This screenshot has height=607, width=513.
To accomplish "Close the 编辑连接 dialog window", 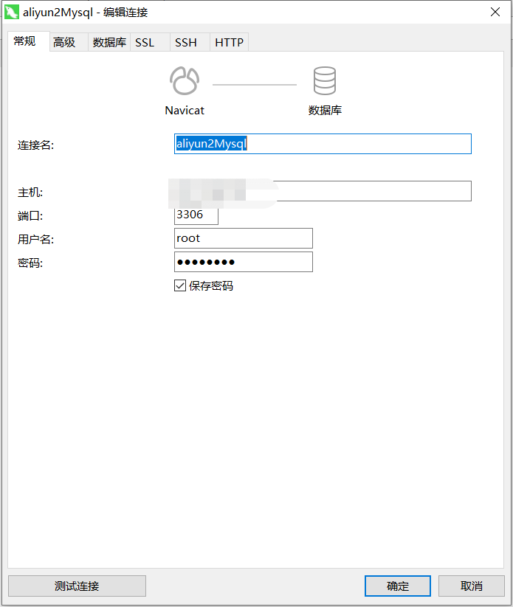I will pos(495,12).
